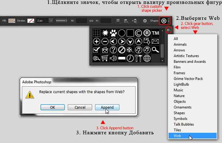The height and width of the screenshot is (143, 222).
Task: Click the Fill color swatch
Action: (x=12, y=21)
